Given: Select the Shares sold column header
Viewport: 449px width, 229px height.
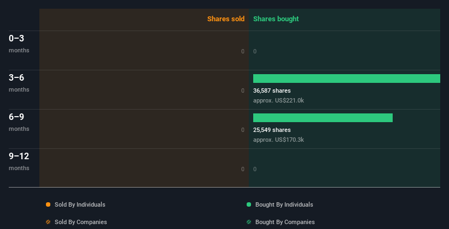Looking at the screenshot, I should point(226,19).
